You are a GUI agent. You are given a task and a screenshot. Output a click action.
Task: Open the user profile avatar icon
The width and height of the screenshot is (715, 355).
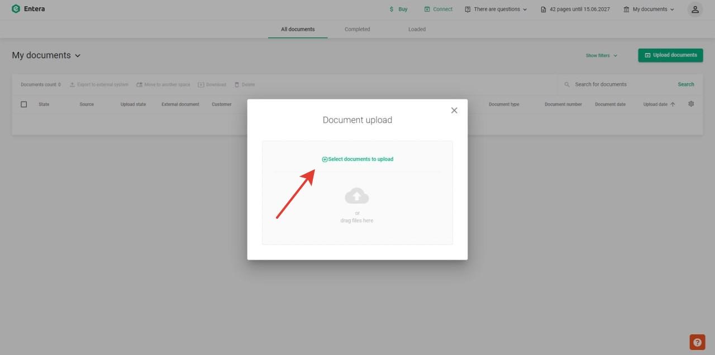pyautogui.click(x=694, y=9)
